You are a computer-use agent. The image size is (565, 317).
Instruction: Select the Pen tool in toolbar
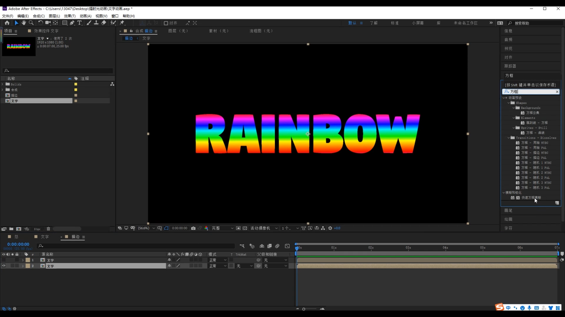[x=72, y=23]
